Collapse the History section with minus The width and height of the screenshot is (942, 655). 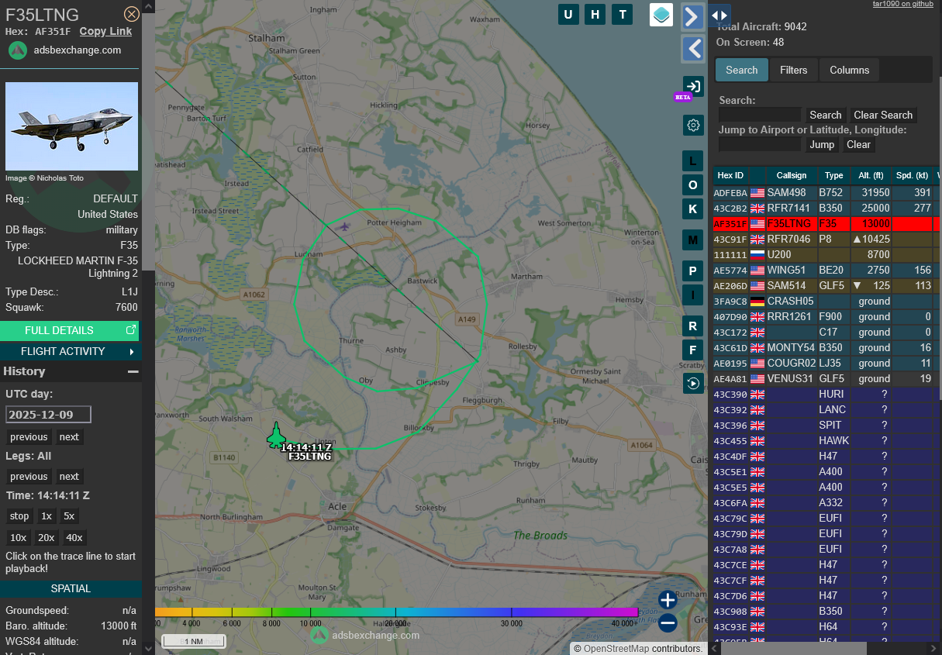click(133, 372)
